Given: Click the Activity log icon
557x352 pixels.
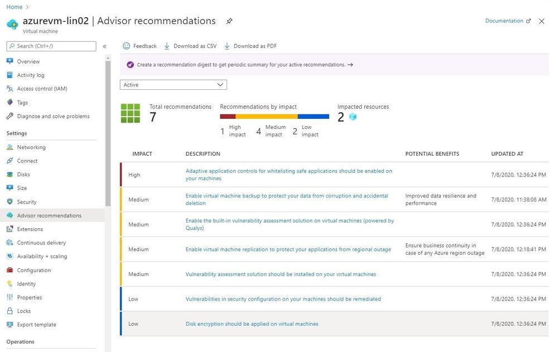Looking at the screenshot, I should pyautogui.click(x=10, y=75).
